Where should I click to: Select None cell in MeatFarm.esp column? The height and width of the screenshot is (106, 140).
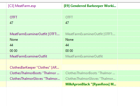point(34,40)
